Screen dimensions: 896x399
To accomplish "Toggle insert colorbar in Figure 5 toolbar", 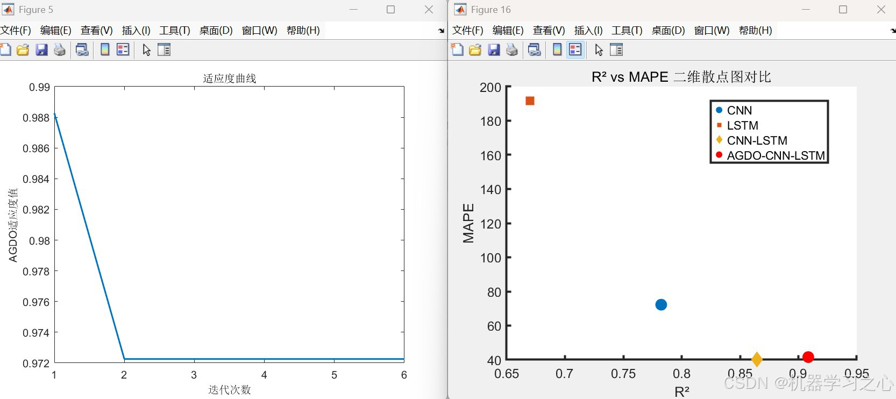I will 105,50.
